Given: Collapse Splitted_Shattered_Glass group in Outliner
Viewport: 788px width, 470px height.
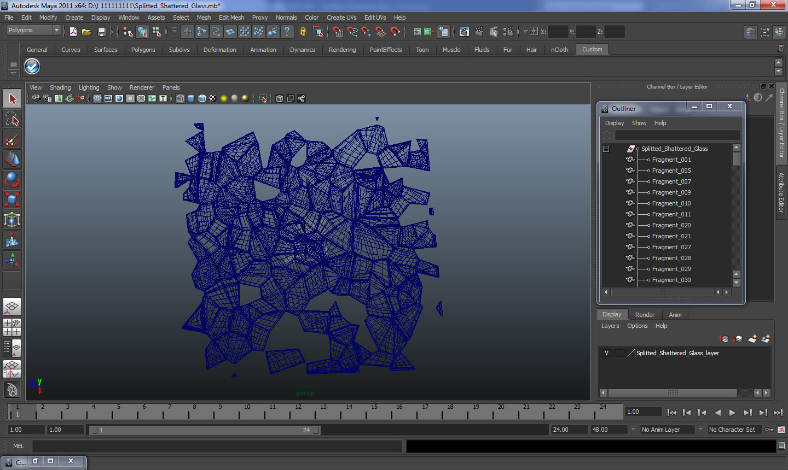Looking at the screenshot, I should 606,149.
